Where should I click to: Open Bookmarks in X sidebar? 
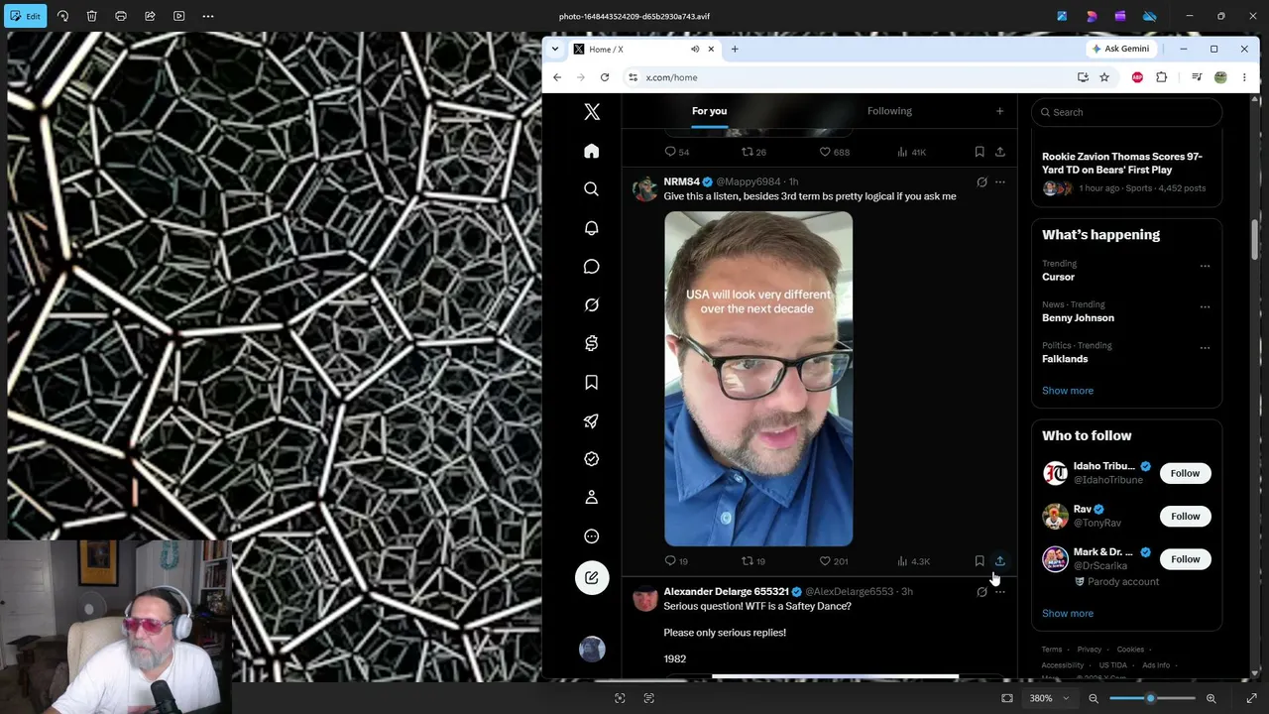click(592, 383)
